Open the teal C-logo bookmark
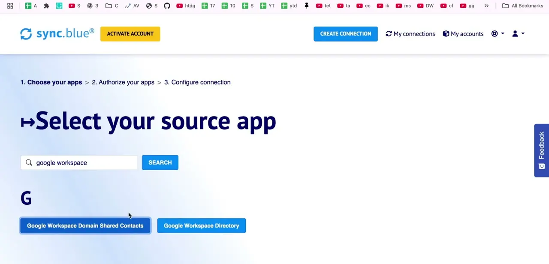549x264 pixels. [x=59, y=6]
